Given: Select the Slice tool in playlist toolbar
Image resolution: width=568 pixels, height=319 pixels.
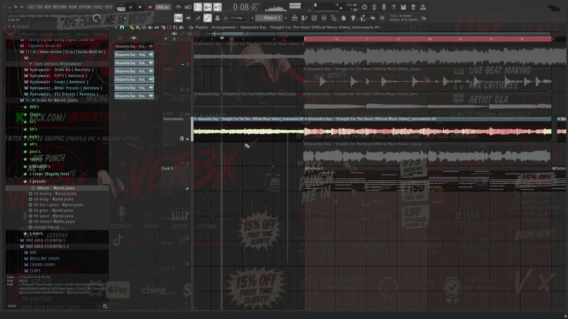Looking at the screenshot, I should pyautogui.click(x=163, y=27).
